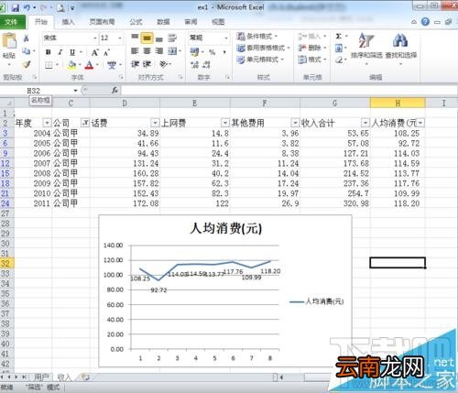458x393 pixels.
Task: Toggle right text alignment
Action: [x=159, y=51]
